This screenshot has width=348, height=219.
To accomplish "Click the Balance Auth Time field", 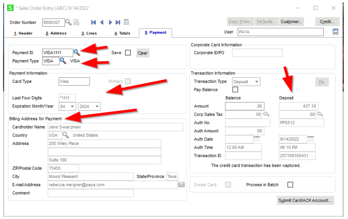I will (x=243, y=147).
